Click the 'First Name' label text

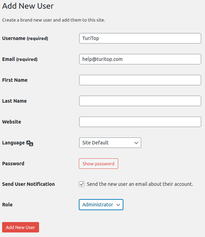coord(15,80)
